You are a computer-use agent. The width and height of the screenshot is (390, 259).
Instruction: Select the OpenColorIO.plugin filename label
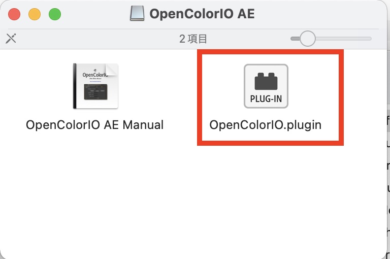pos(266,125)
